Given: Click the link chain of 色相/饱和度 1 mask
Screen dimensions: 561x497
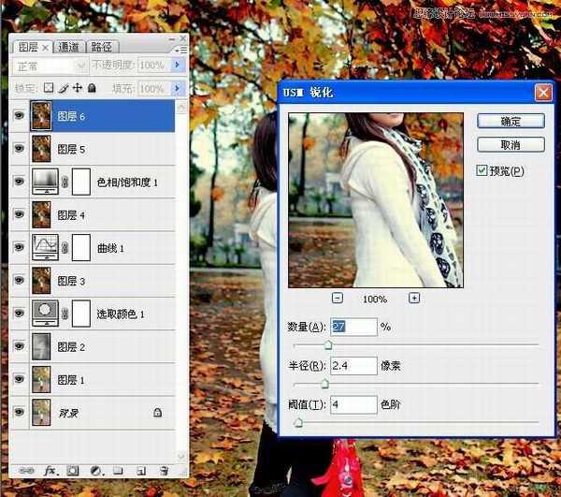Looking at the screenshot, I should (65, 182).
